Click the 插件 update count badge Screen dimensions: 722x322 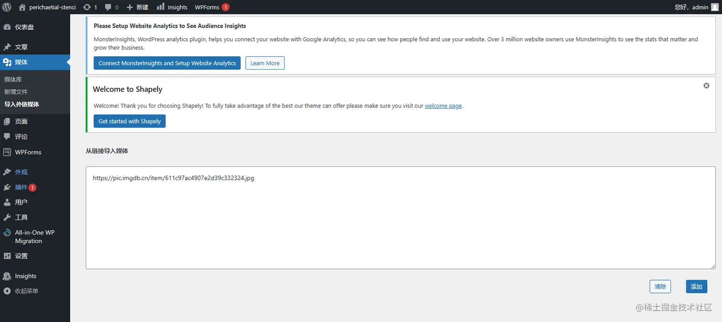(x=32, y=187)
